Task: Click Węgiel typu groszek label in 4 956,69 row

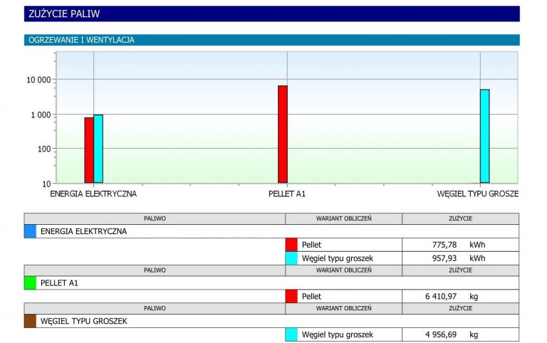Action: click(338, 334)
